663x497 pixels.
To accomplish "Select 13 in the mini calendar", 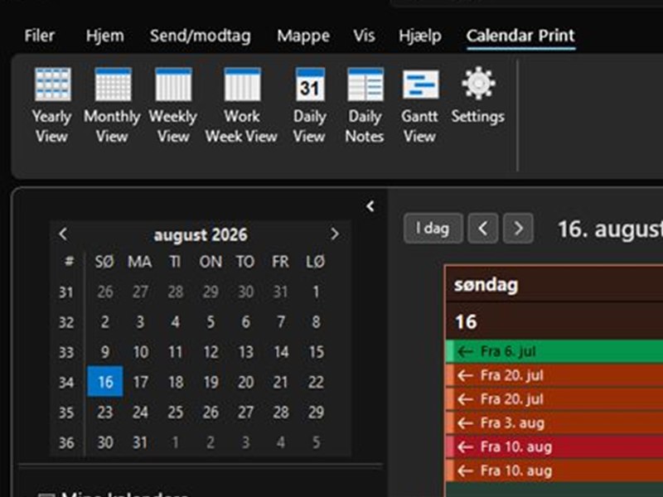I will 245,352.
